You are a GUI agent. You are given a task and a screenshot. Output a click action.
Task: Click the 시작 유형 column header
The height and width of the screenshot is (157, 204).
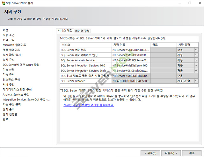187,45
